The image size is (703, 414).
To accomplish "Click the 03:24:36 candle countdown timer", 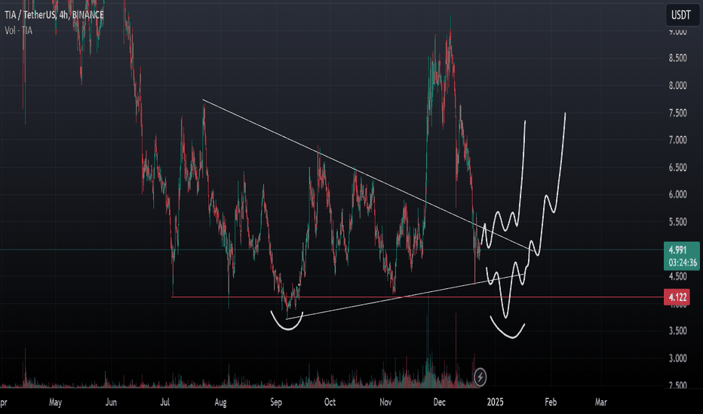I will click(683, 263).
